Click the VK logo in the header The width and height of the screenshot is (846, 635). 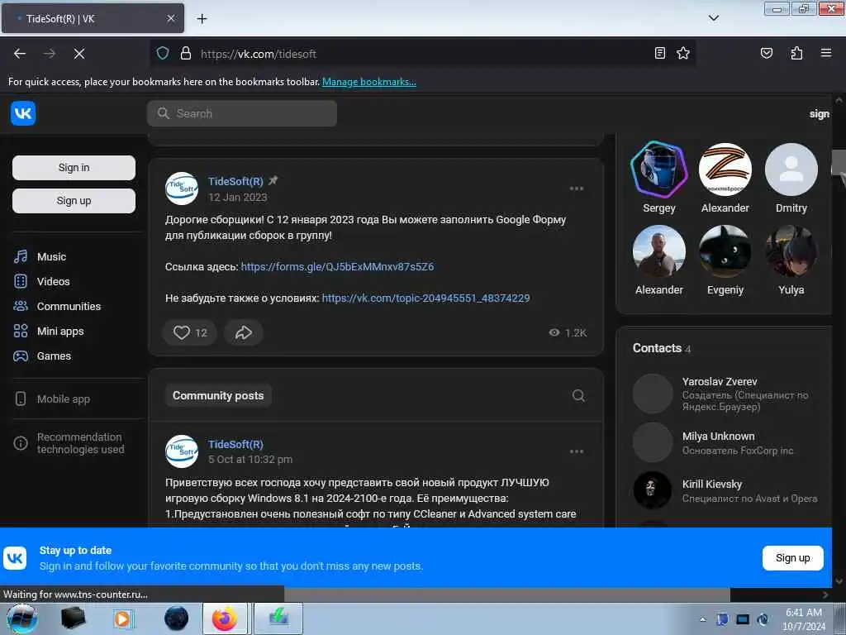tap(22, 113)
